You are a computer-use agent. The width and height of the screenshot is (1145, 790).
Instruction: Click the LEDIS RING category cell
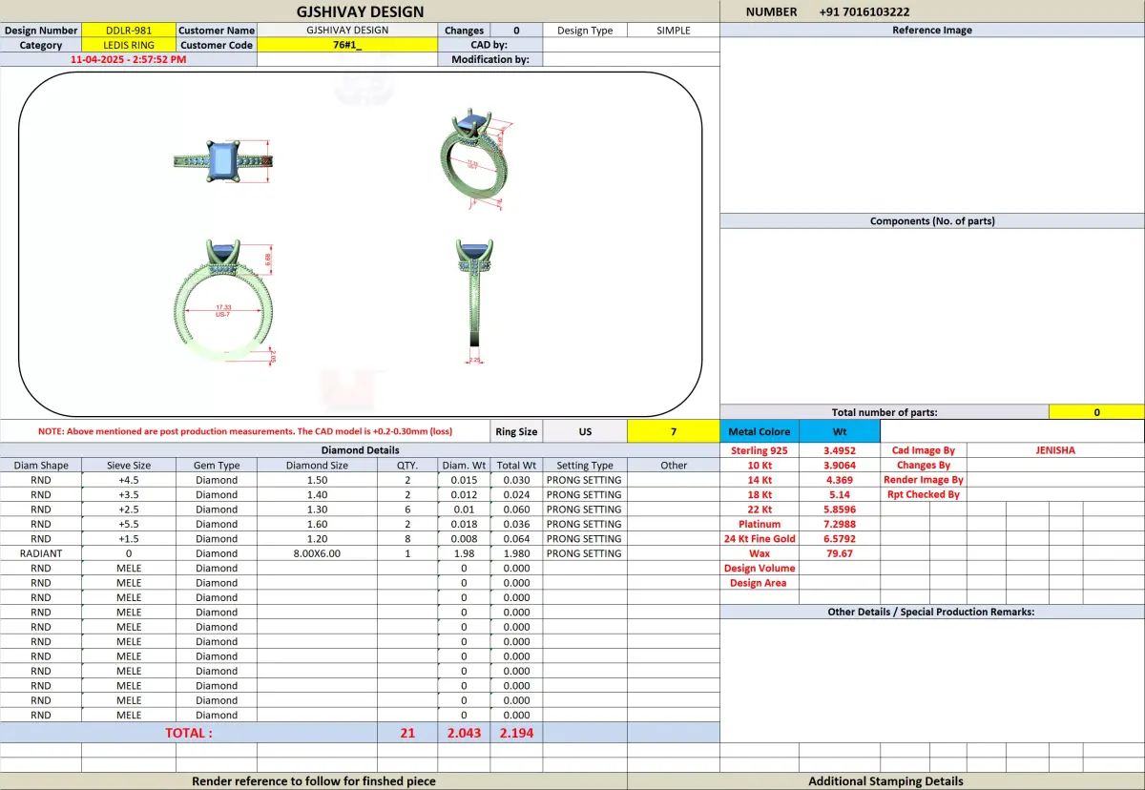click(129, 45)
